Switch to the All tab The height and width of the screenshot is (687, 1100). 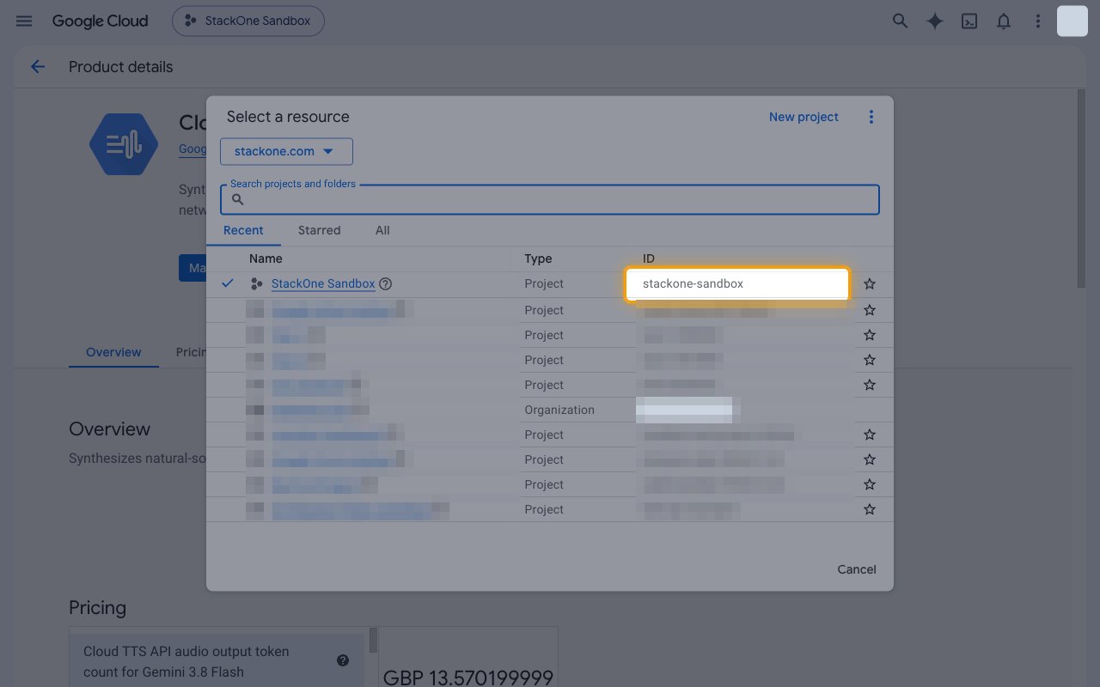382,230
